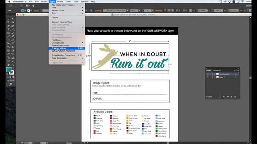Click the teal Fill swatch in toolbar
Viewport: 257px width, 144px height.
point(9,70)
